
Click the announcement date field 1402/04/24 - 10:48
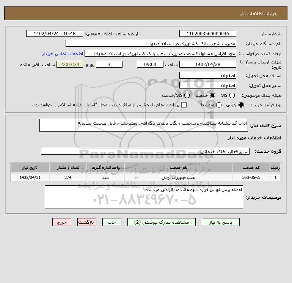point(55,34)
